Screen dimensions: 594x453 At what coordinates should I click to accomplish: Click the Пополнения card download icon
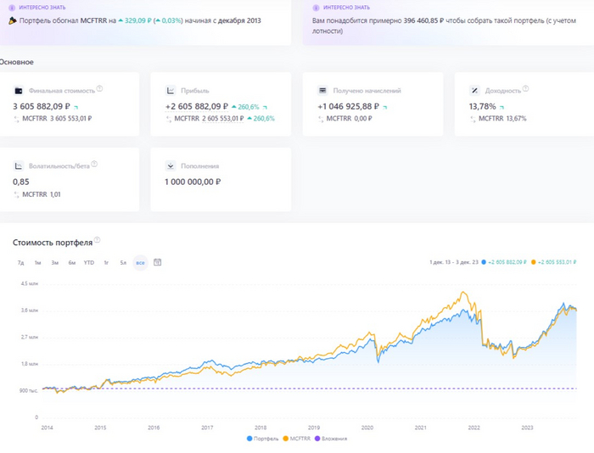pos(171,166)
